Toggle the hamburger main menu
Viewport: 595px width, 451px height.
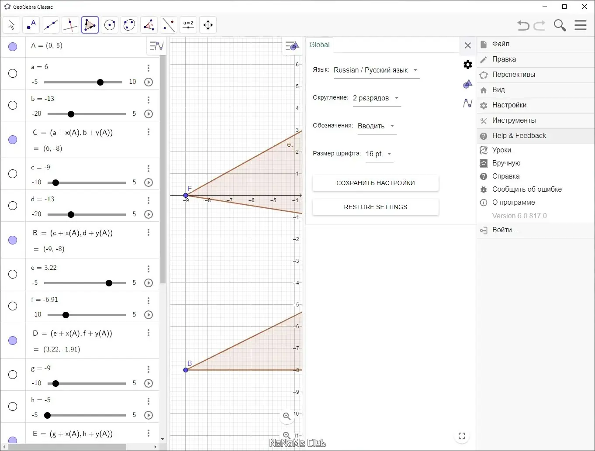click(x=581, y=25)
